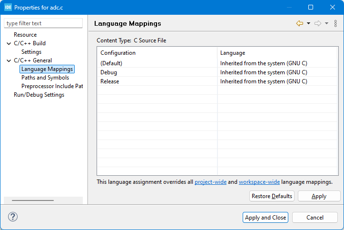The height and width of the screenshot is (230, 344).
Task: Click the project-wide language mappings link
Action: (x=210, y=182)
